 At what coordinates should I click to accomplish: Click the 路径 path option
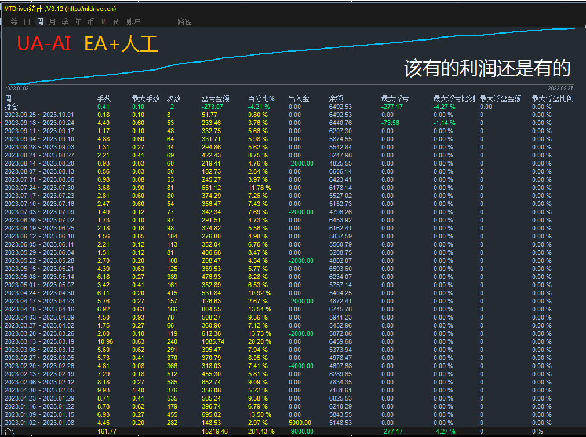tap(184, 21)
